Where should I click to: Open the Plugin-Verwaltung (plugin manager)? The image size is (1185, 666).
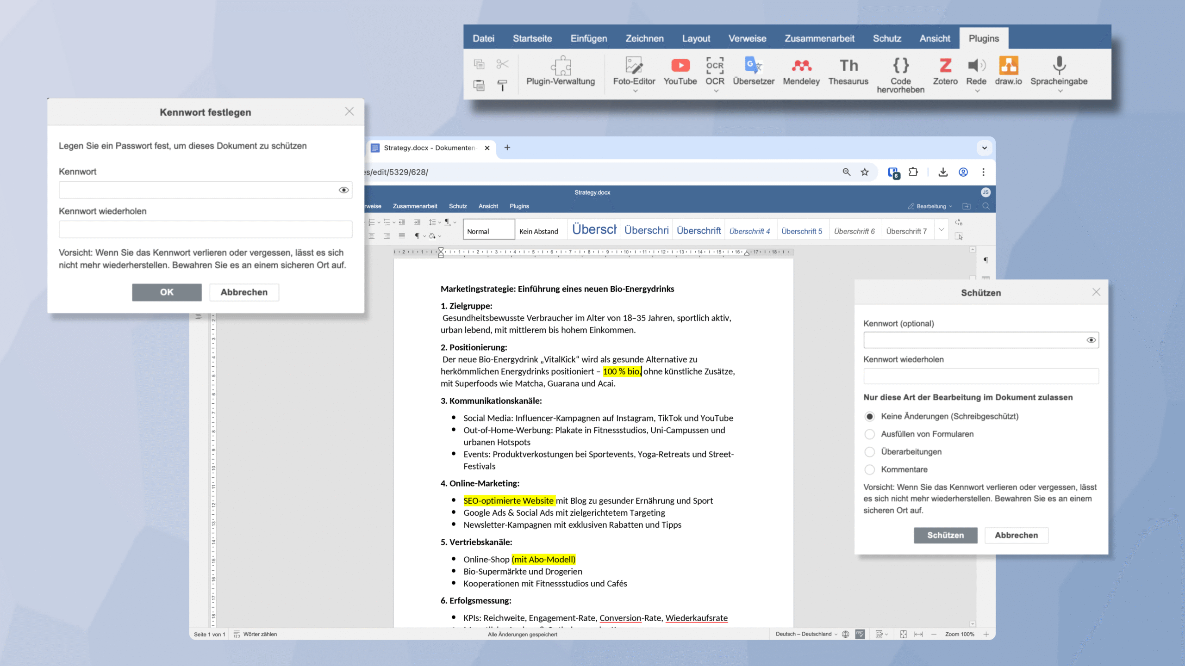[561, 71]
